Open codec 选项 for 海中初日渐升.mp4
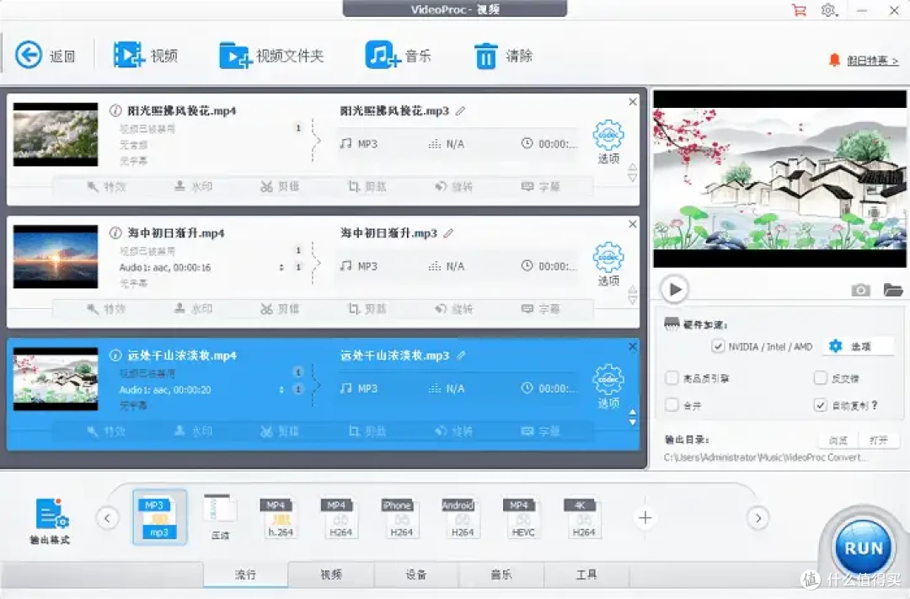Image resolution: width=910 pixels, height=599 pixels. (x=608, y=264)
